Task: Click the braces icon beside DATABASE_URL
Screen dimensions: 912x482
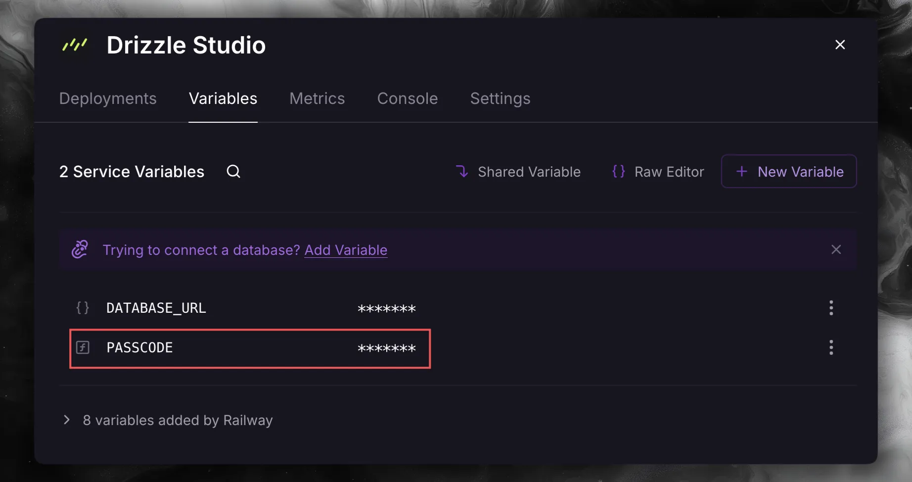Action: pyautogui.click(x=83, y=308)
